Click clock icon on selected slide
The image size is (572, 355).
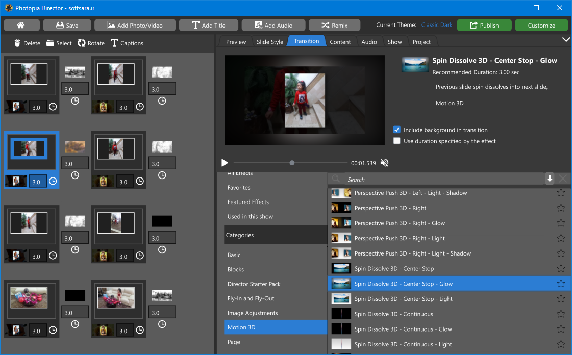tap(53, 182)
